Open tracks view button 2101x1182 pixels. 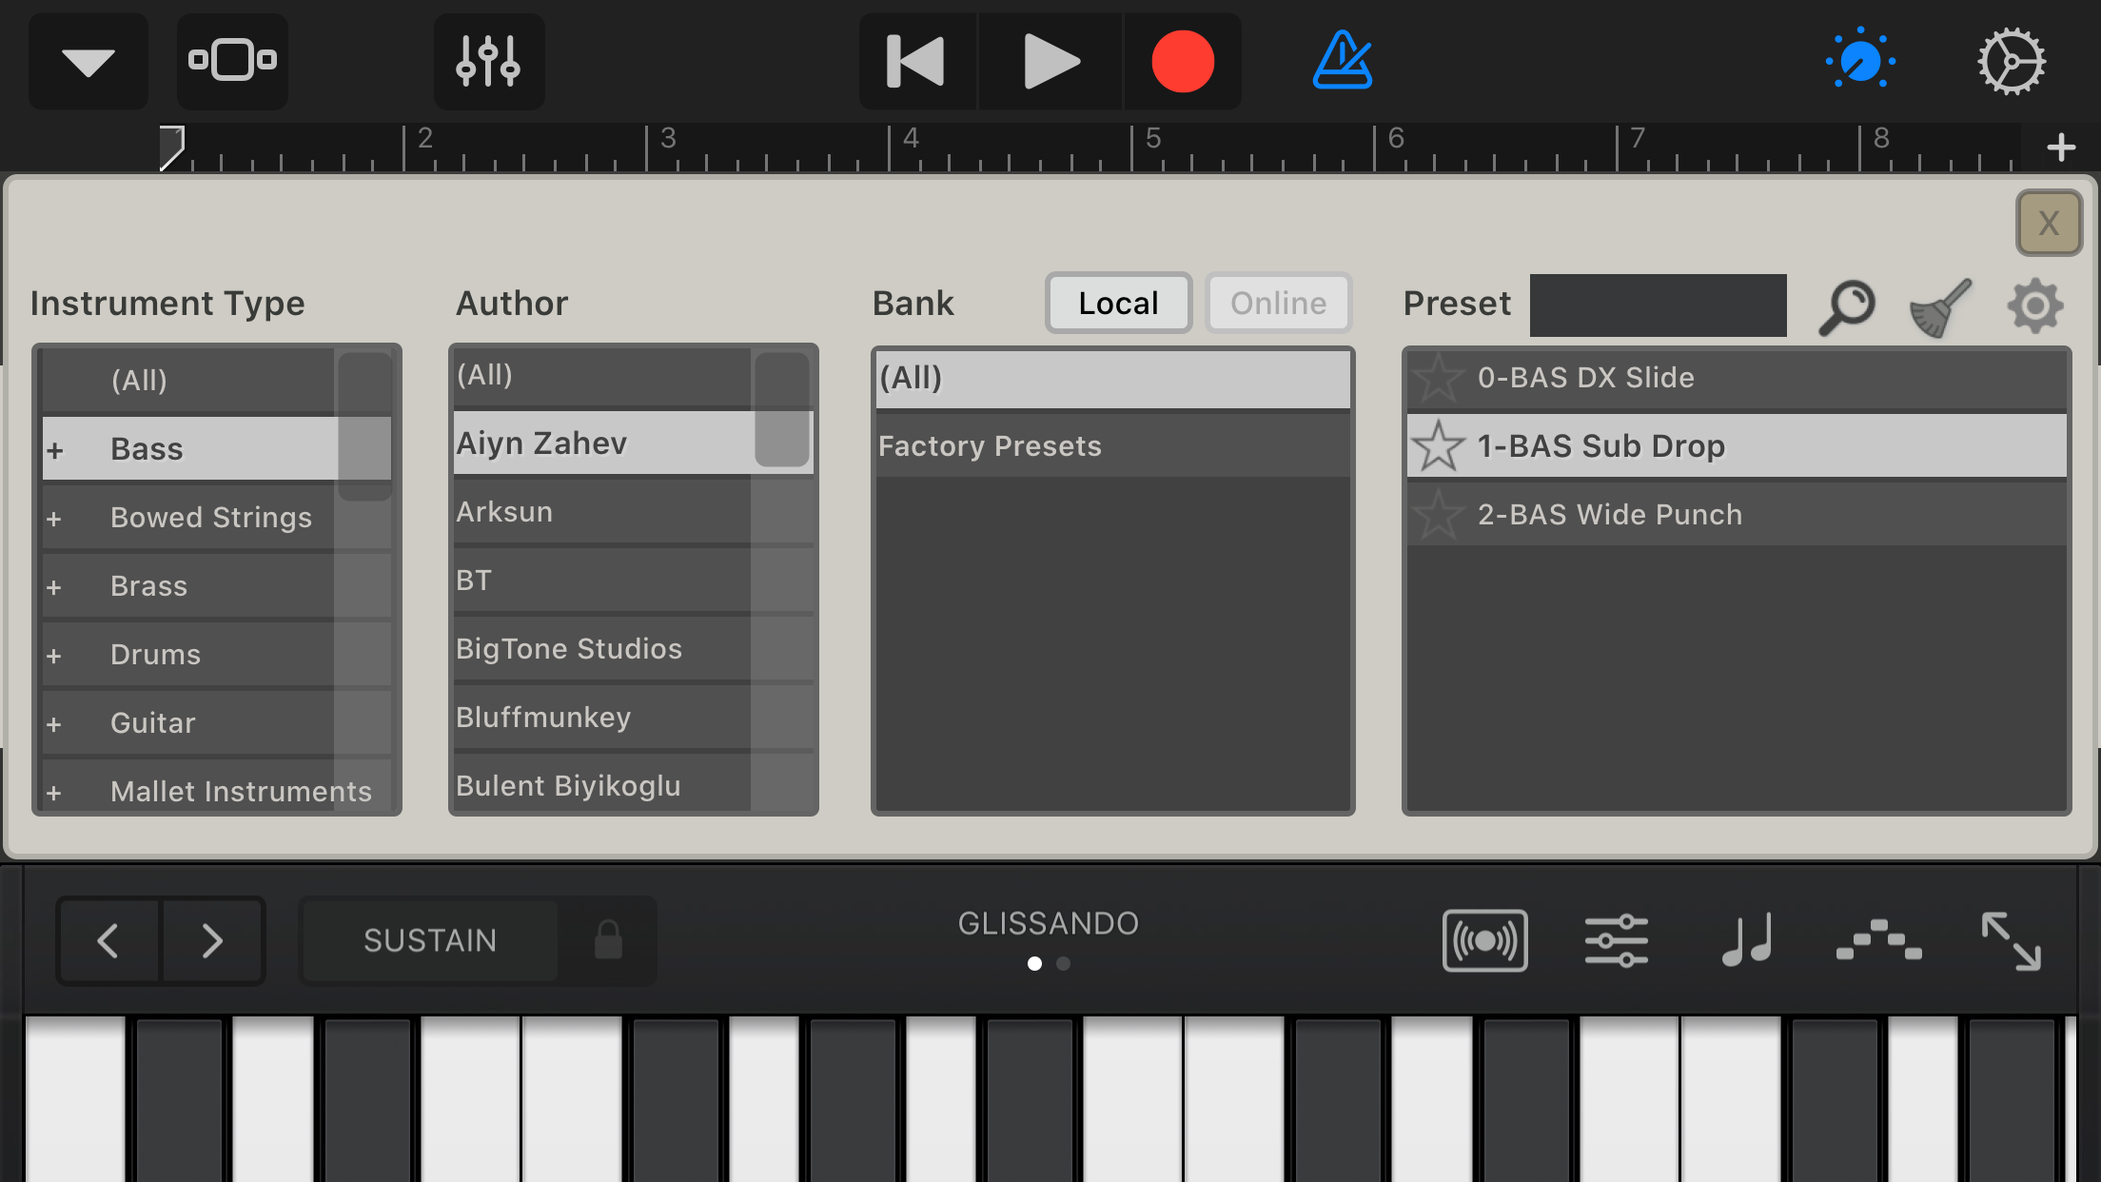[x=232, y=61]
